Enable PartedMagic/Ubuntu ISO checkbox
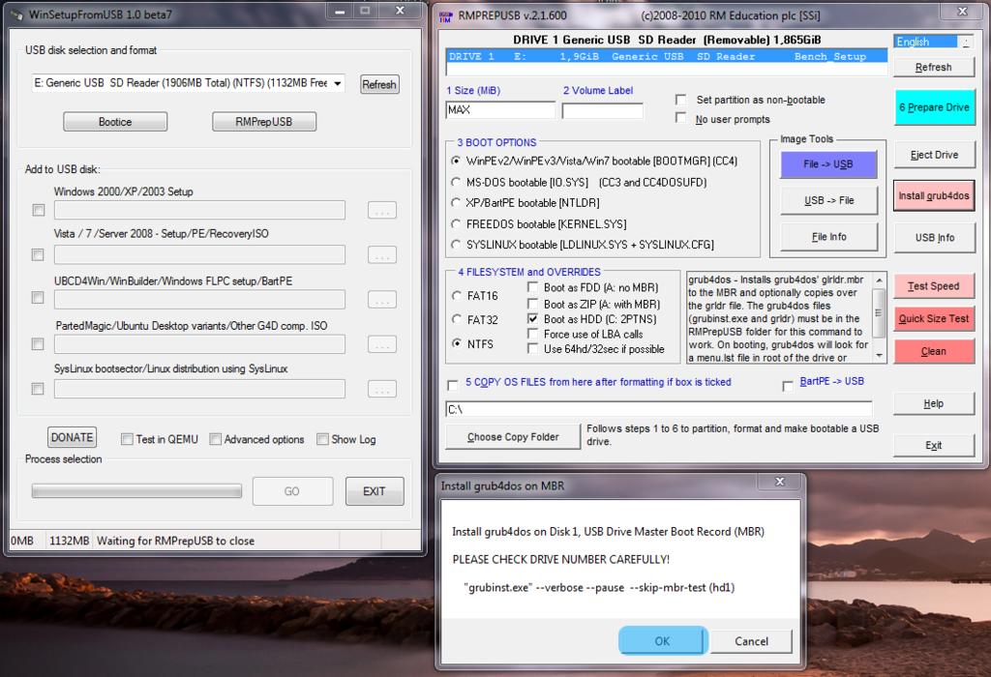 coord(38,343)
